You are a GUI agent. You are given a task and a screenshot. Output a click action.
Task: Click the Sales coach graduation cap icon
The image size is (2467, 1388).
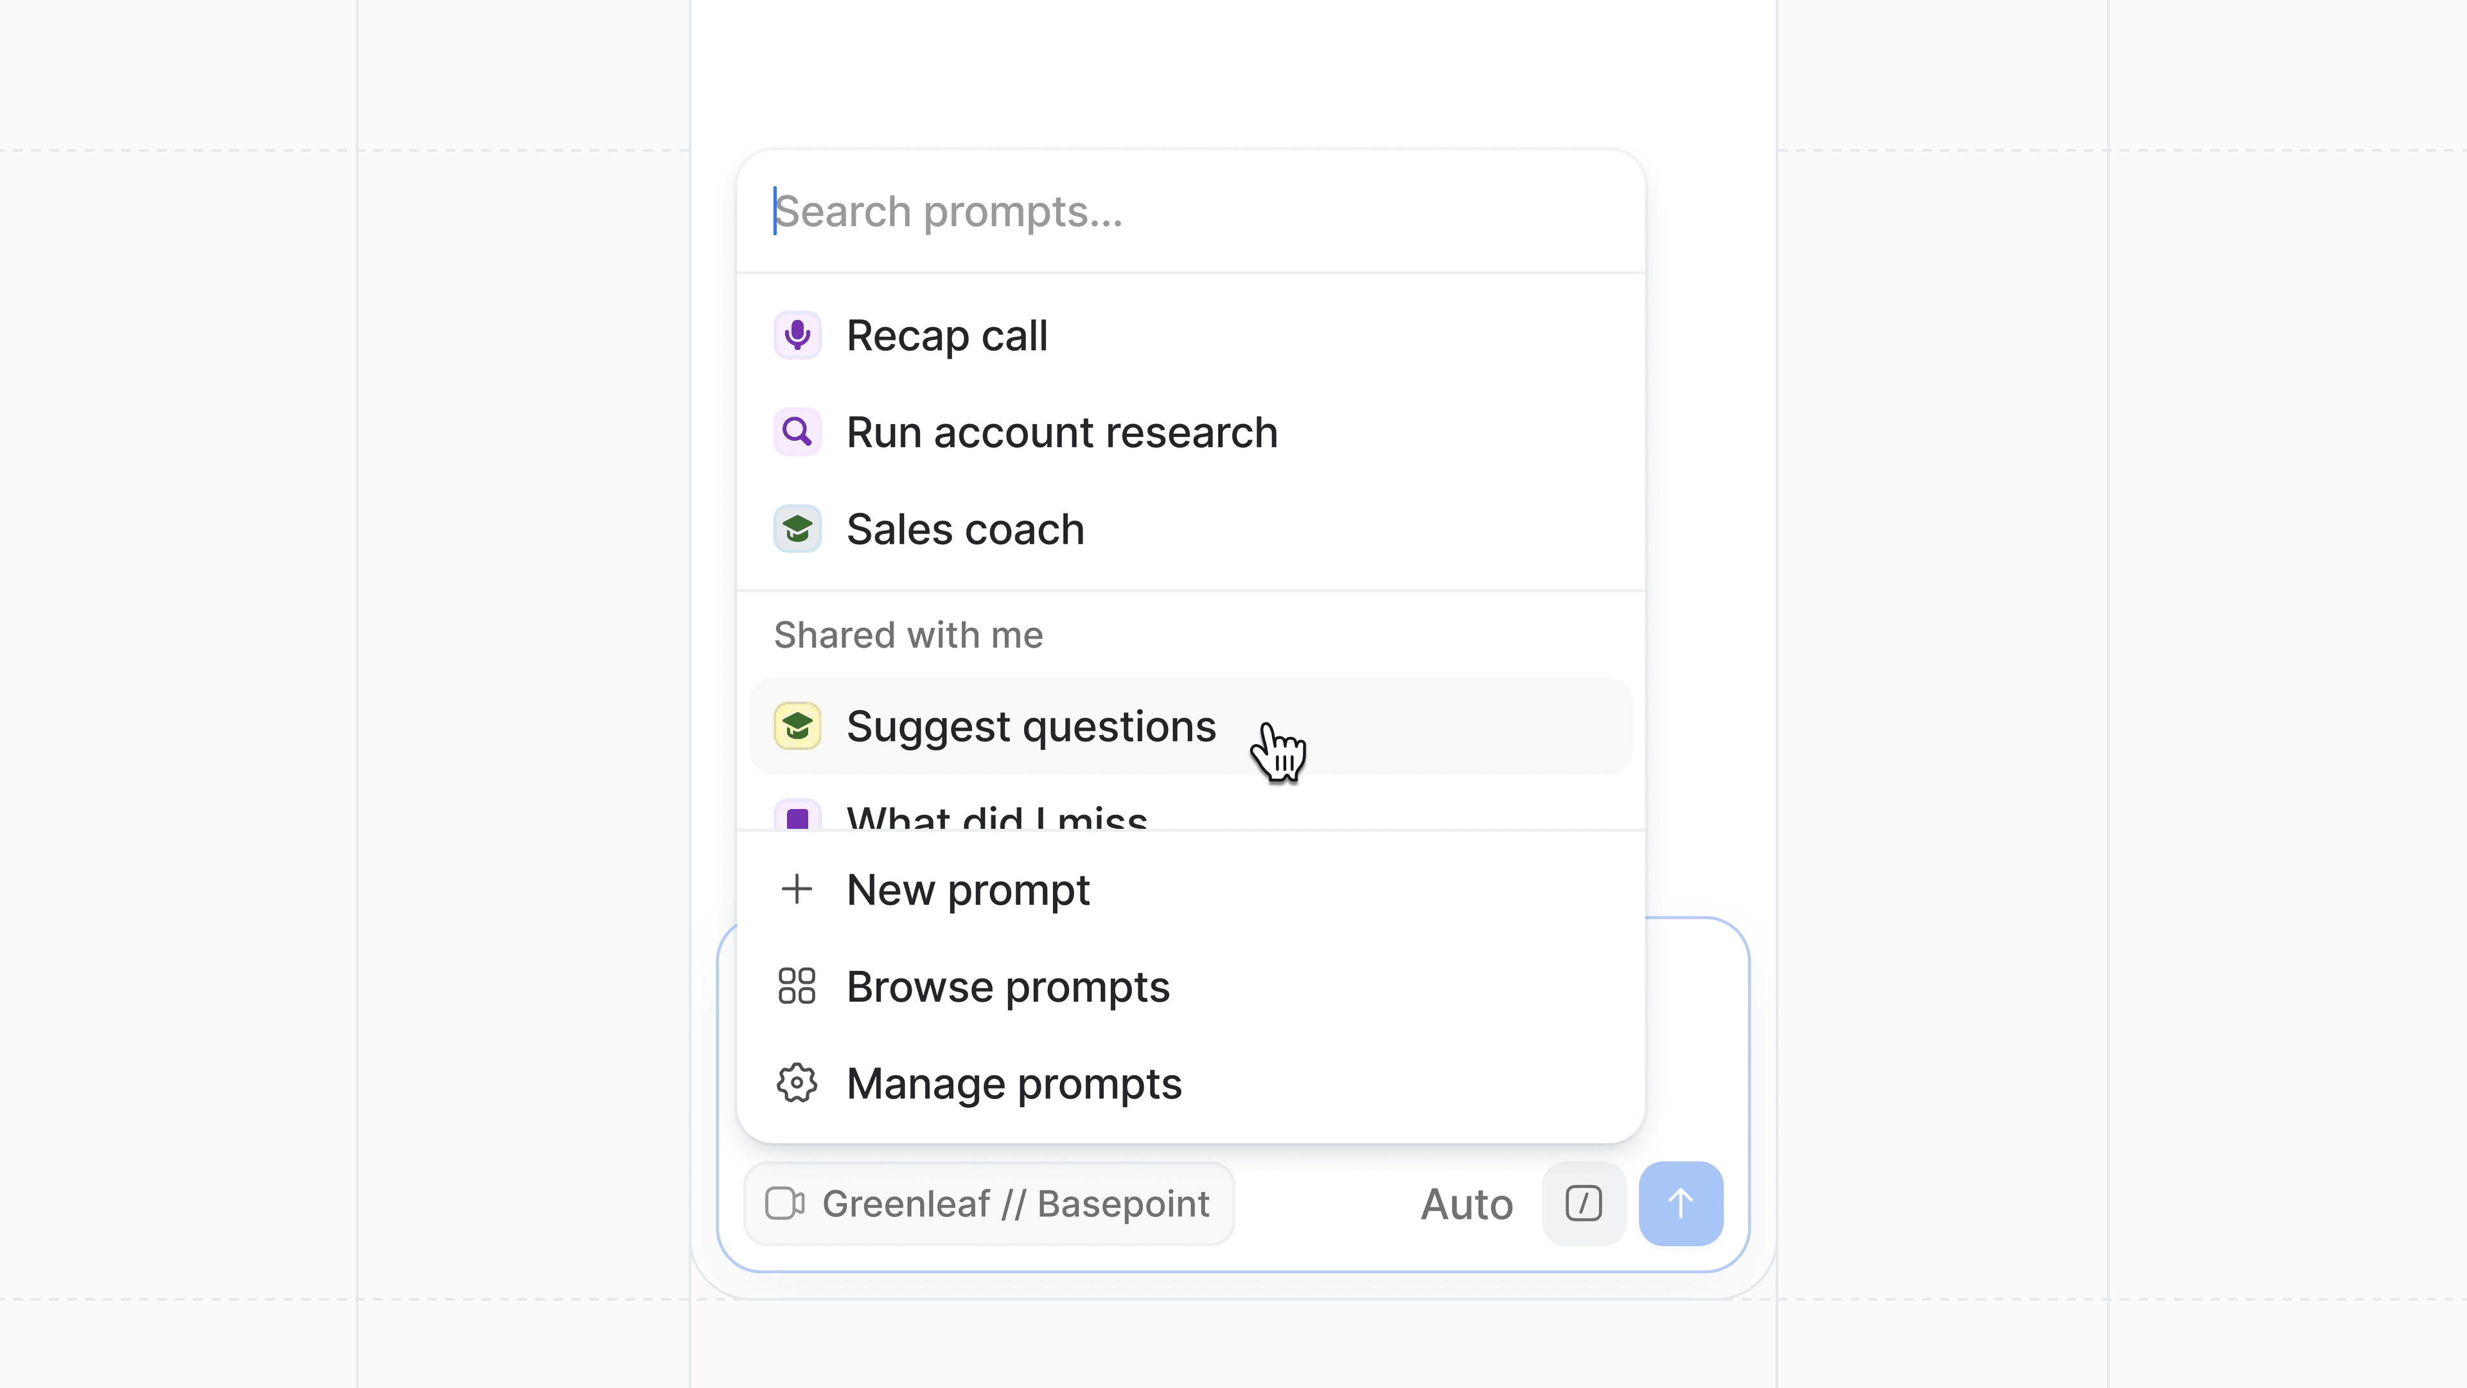(797, 529)
